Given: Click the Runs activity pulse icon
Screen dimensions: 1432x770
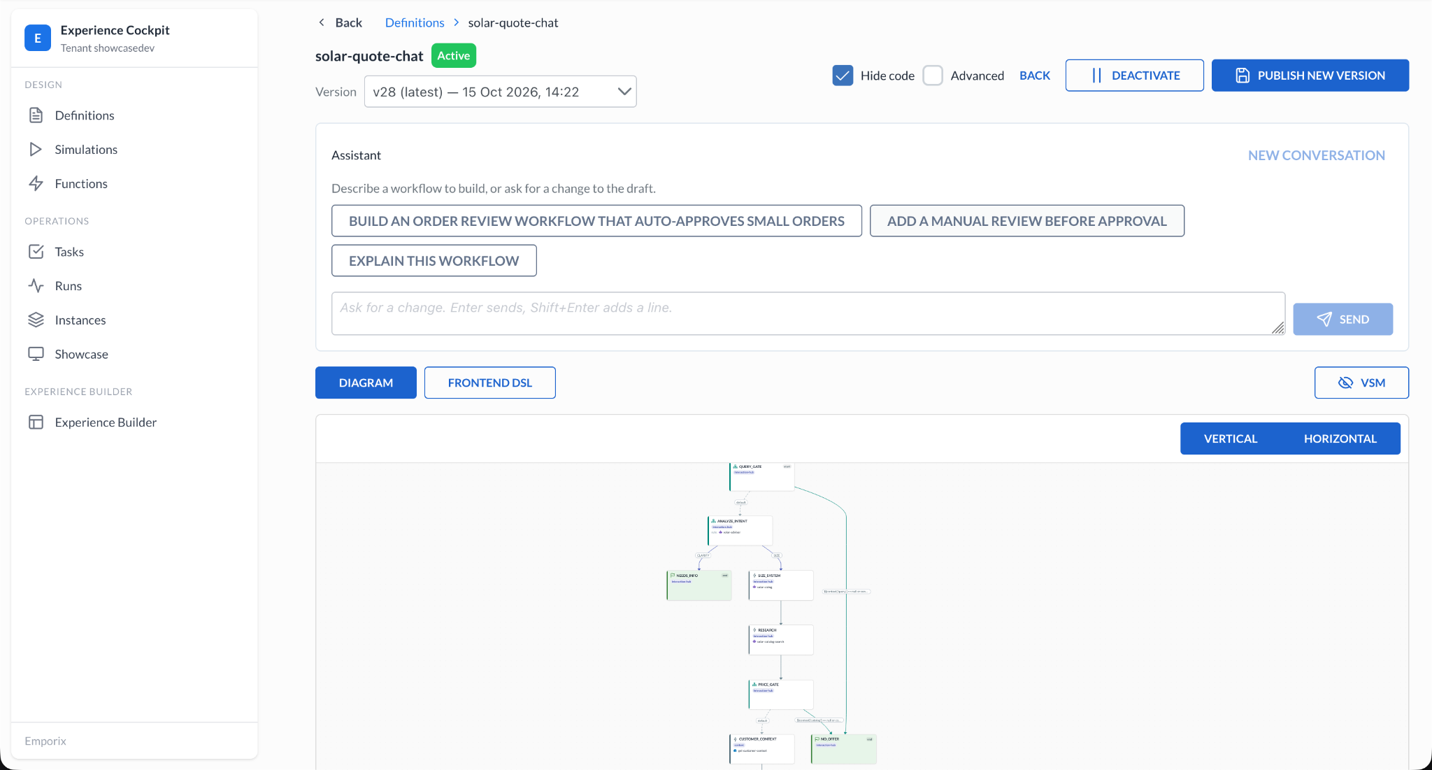Looking at the screenshot, I should coord(36,286).
